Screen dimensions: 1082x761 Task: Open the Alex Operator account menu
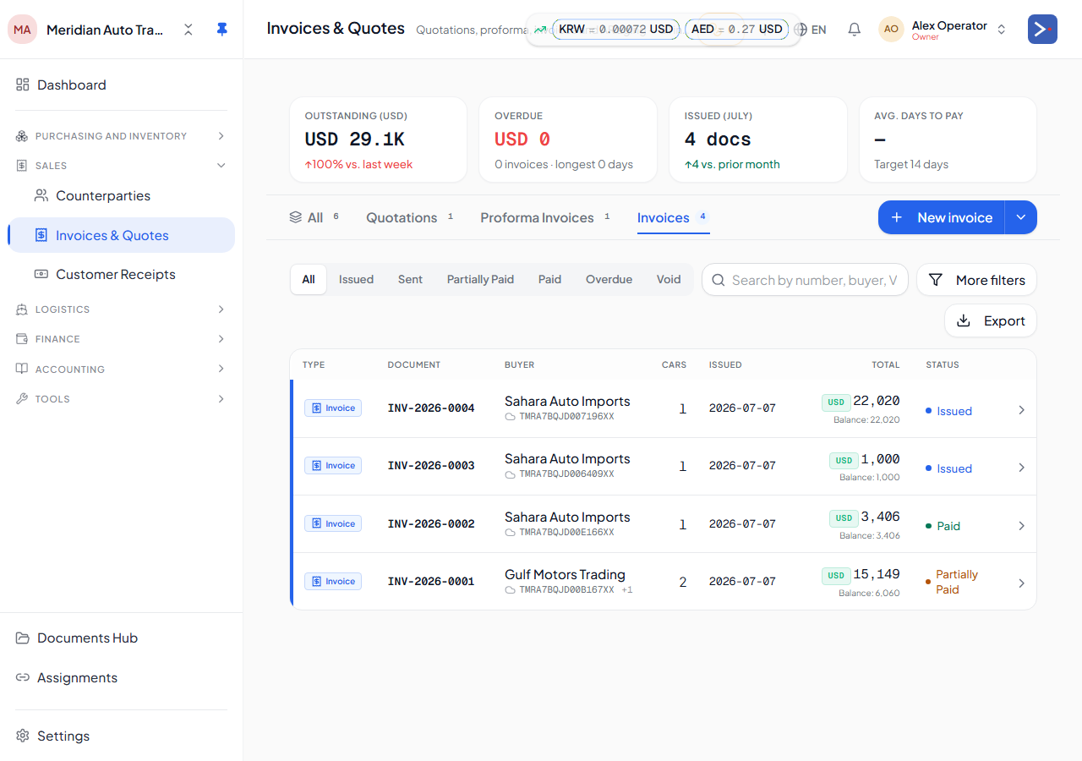pos(943,30)
